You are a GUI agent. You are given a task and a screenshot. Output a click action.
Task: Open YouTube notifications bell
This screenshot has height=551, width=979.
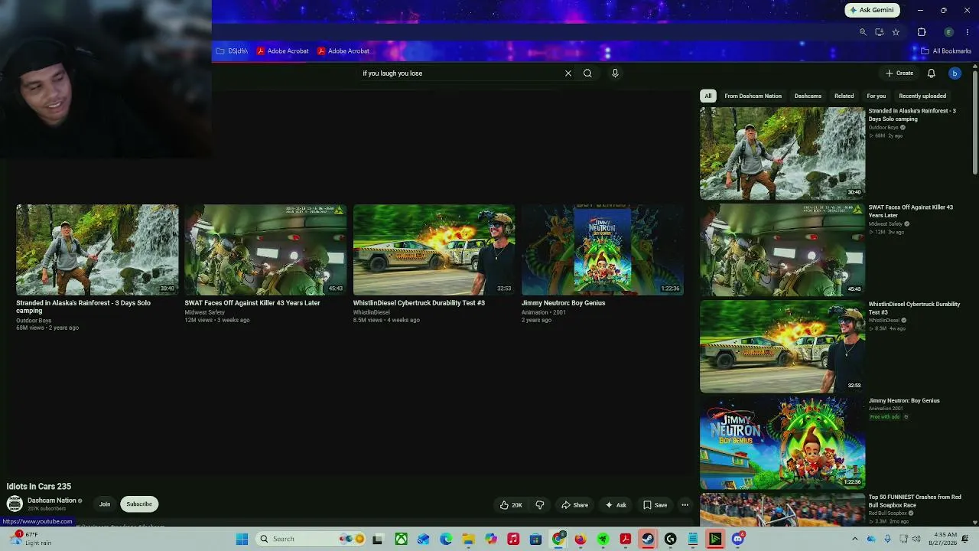pos(932,73)
